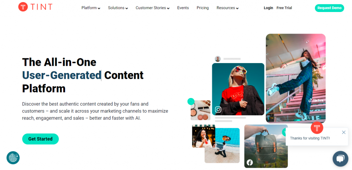This screenshot has width=352, height=170.
Task: Expand the Resources dropdown menu
Action: [228, 8]
